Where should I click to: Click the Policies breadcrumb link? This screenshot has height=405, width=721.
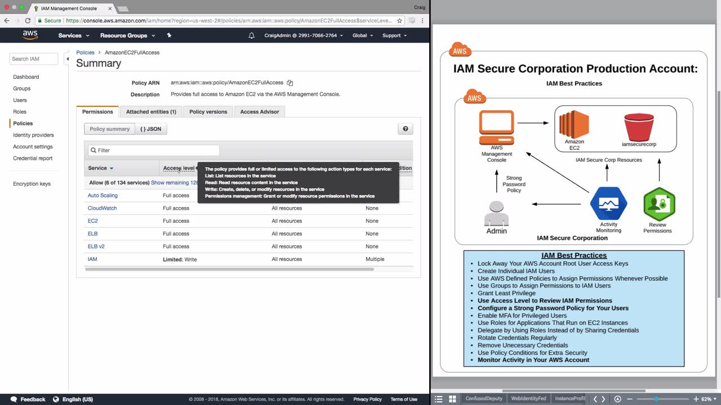pyautogui.click(x=86, y=52)
